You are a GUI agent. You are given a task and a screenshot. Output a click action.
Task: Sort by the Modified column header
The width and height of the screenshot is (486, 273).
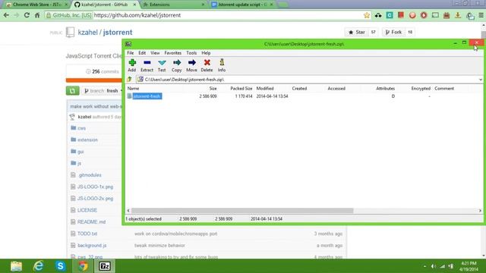265,89
